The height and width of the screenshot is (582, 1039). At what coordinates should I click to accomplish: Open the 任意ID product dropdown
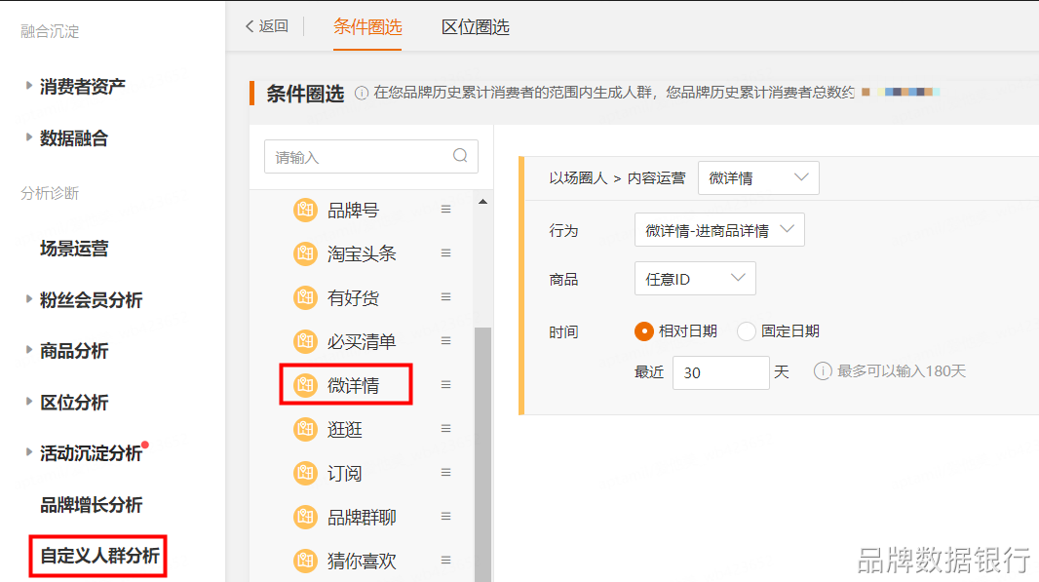tap(694, 279)
